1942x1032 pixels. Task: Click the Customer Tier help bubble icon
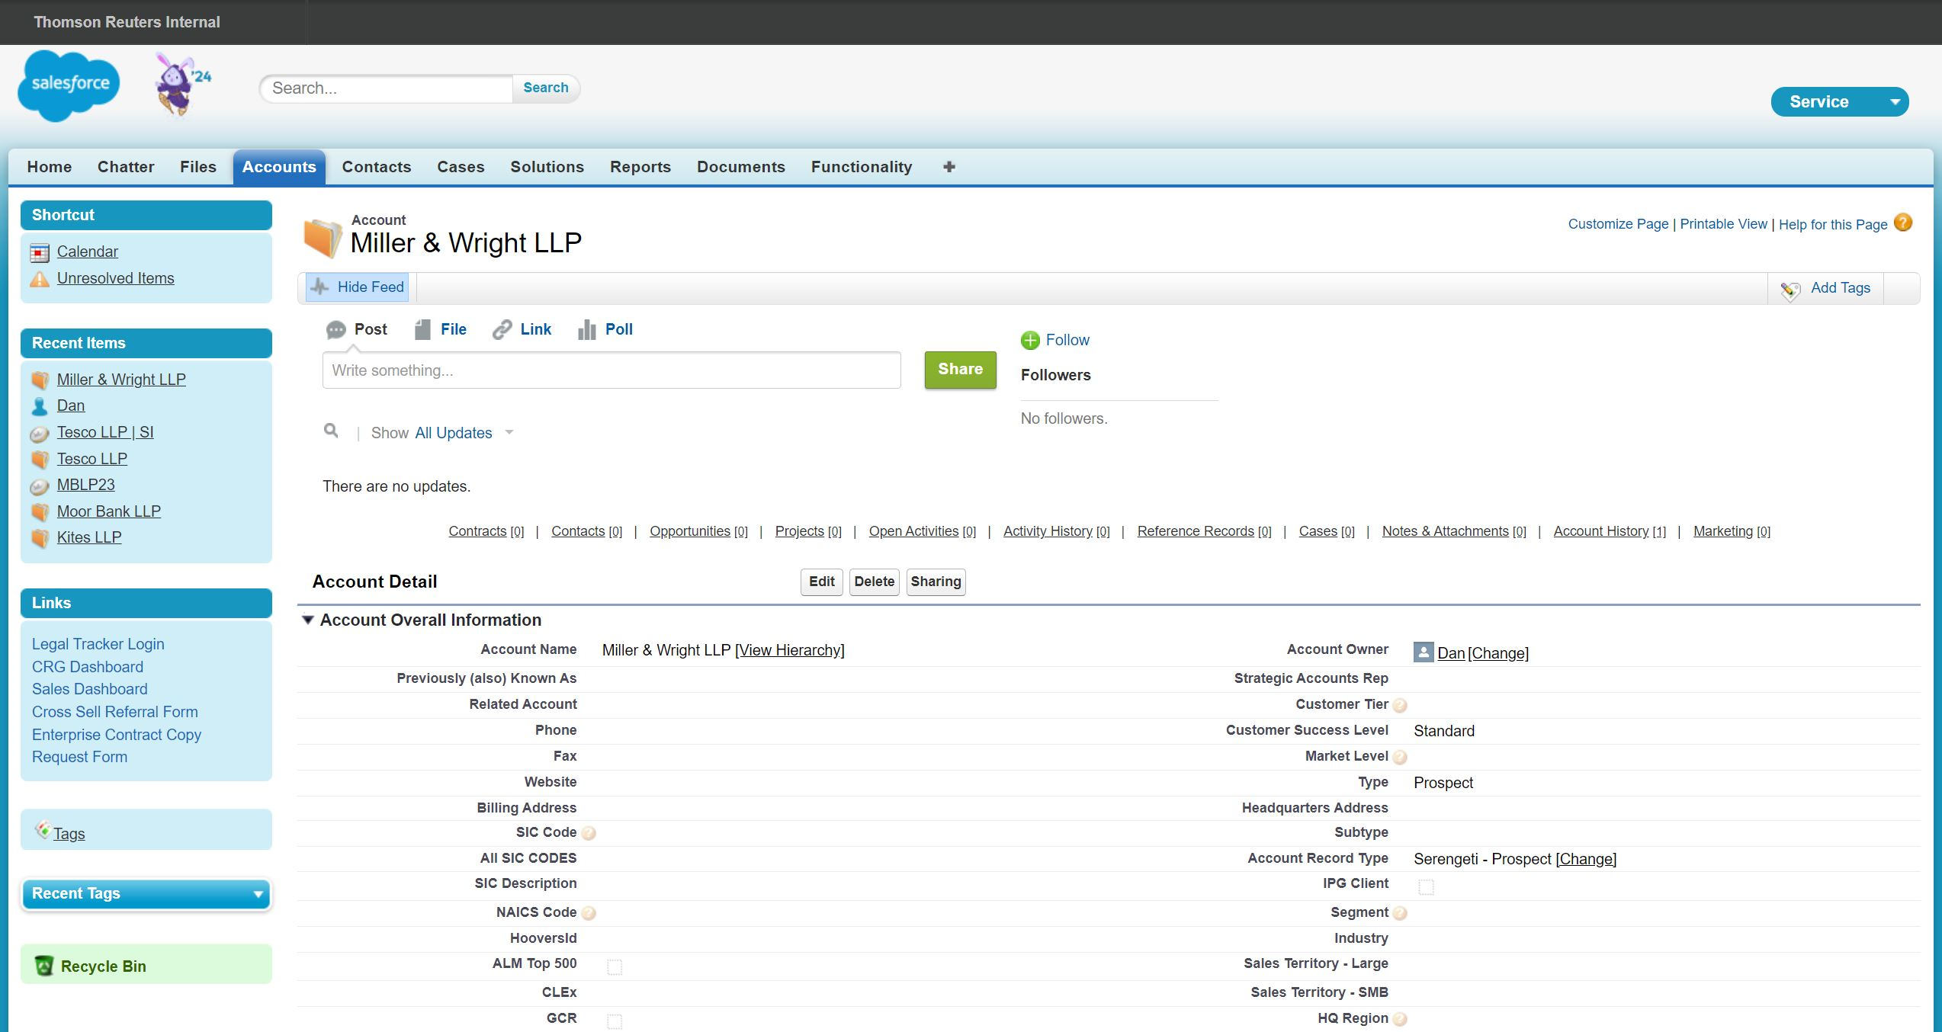tap(1400, 706)
